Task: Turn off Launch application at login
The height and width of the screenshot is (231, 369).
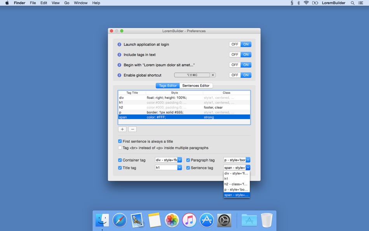Action: (x=235, y=44)
